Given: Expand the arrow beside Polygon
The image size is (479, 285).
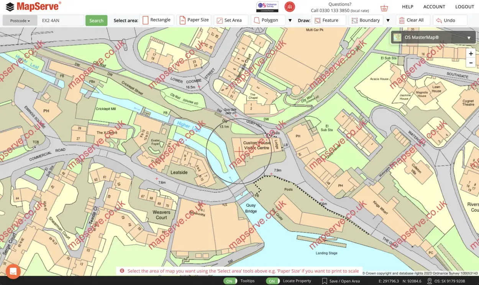Looking at the screenshot, I should (x=290, y=21).
